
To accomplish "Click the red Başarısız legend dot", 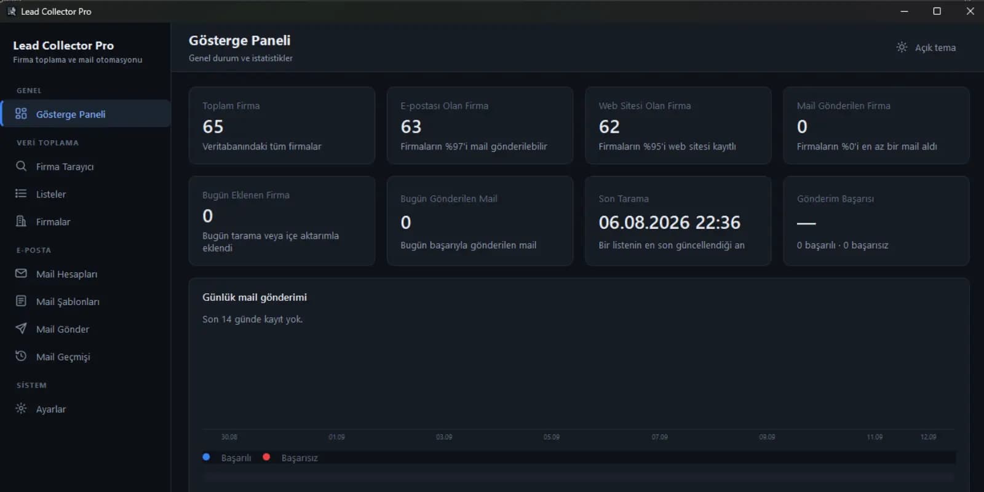I will [x=266, y=457].
